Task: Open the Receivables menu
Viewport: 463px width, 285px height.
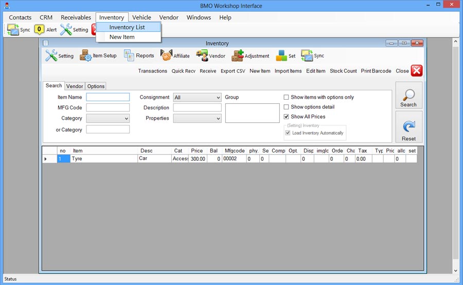Action: (x=76, y=17)
